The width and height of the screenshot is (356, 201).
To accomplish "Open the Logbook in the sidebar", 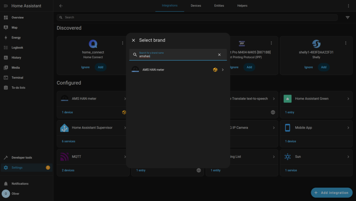I will click(x=26, y=47).
